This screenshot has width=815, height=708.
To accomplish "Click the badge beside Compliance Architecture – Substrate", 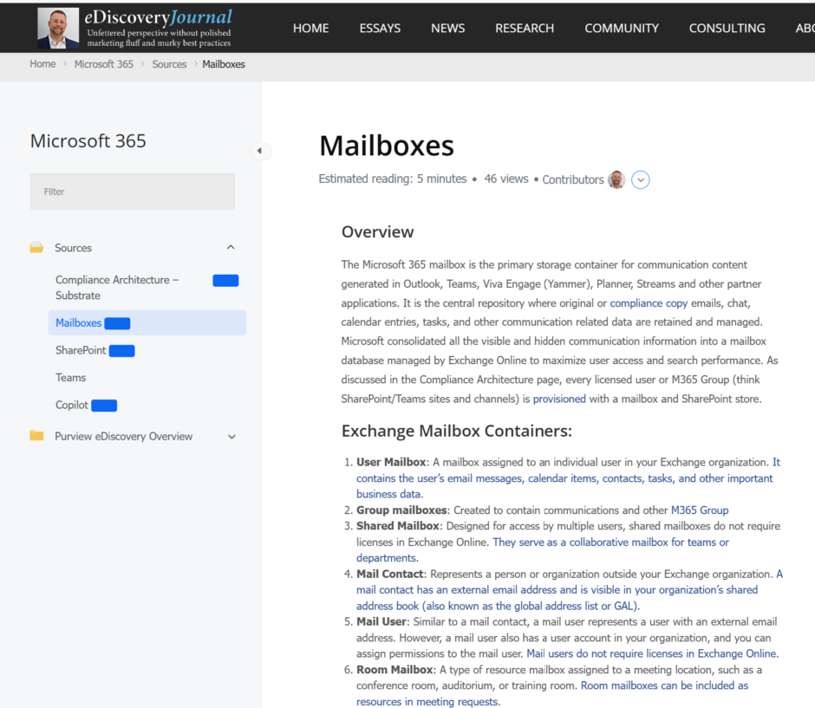I will point(225,280).
